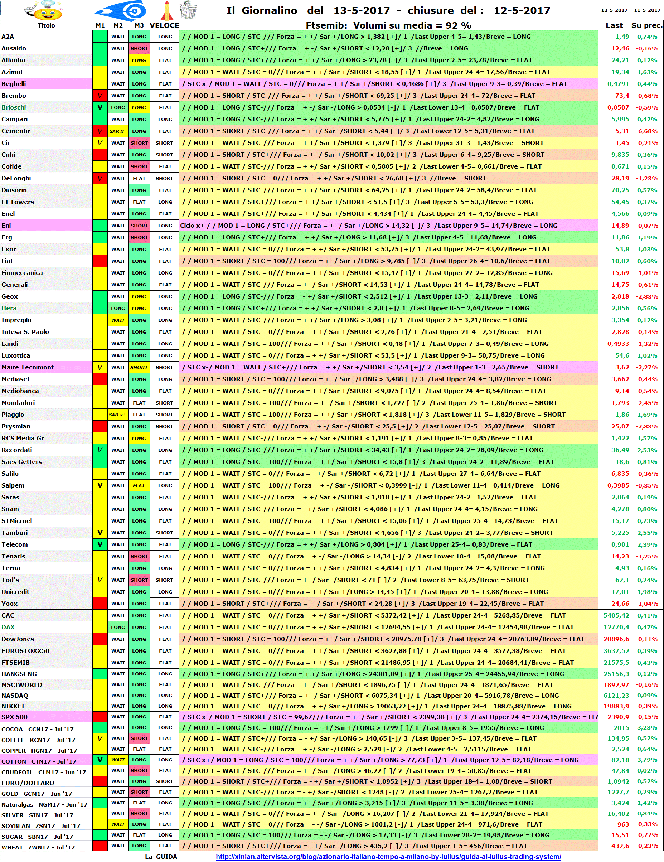
Task: Click COTTON CTN17 - Jul '17 row
Action: coord(39,761)
